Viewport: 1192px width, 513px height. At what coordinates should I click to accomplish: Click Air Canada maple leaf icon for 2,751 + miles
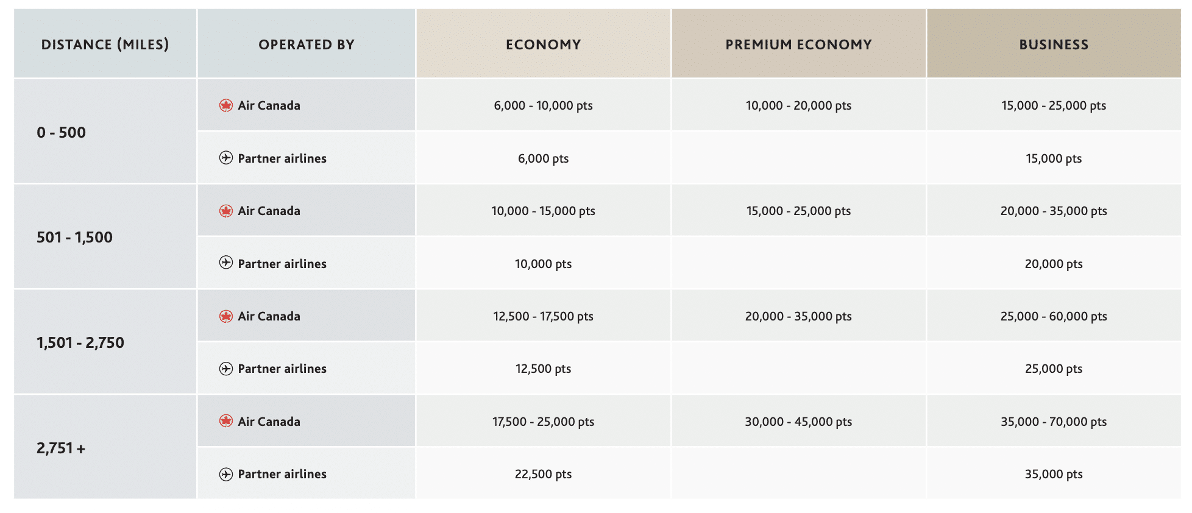click(226, 421)
